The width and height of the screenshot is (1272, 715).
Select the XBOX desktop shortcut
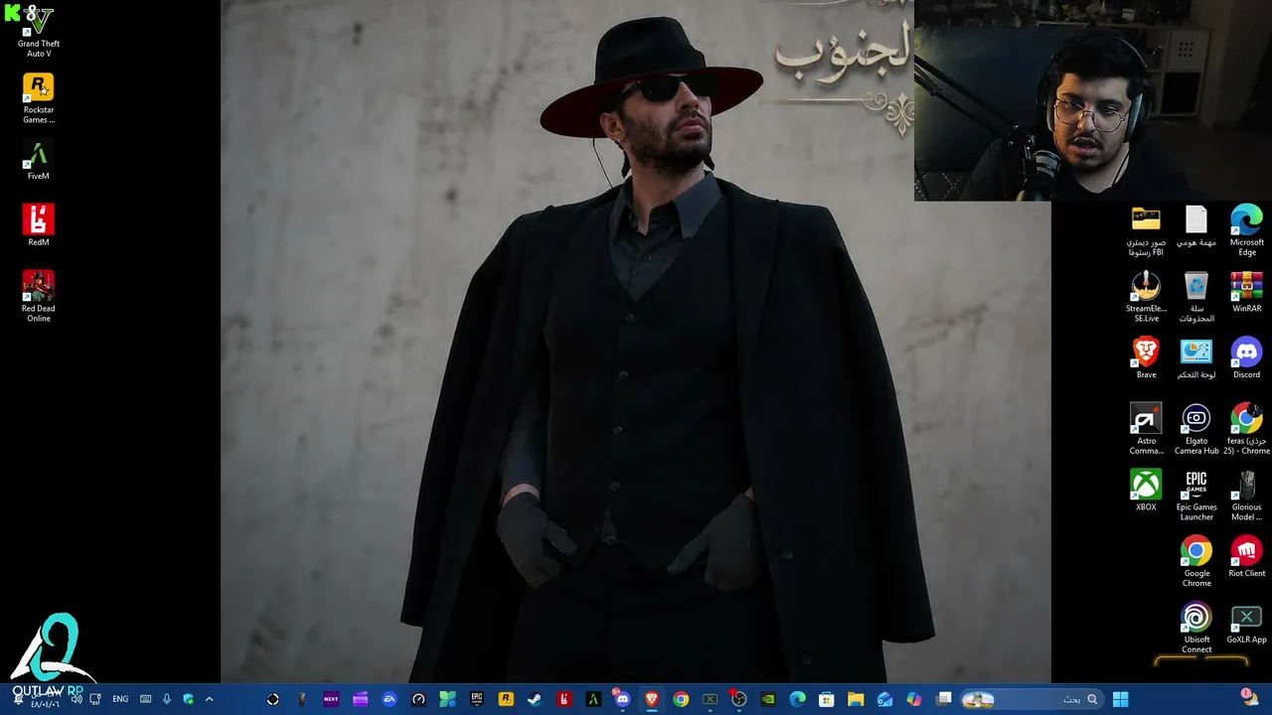pyautogui.click(x=1146, y=491)
